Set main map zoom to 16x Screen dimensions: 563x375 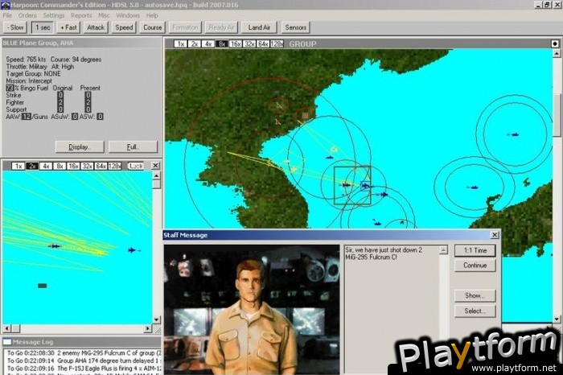tap(235, 43)
